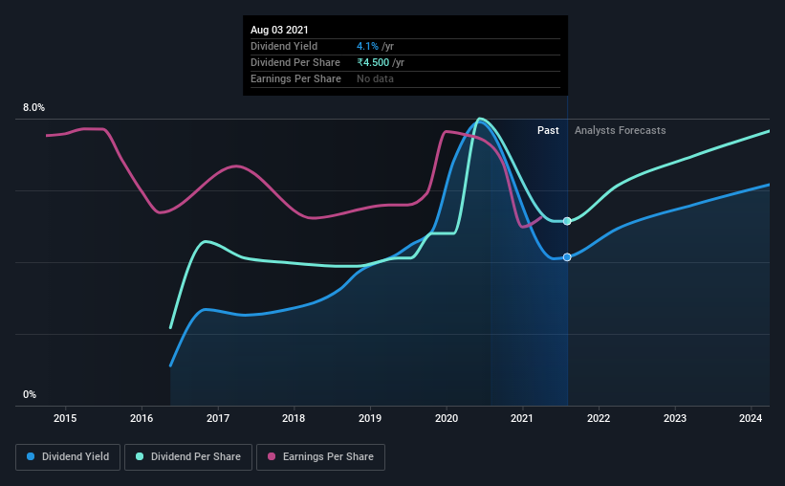The image size is (785, 486).
Task: Select the teal Dividend Per Share data point marker
Action: click(x=567, y=221)
